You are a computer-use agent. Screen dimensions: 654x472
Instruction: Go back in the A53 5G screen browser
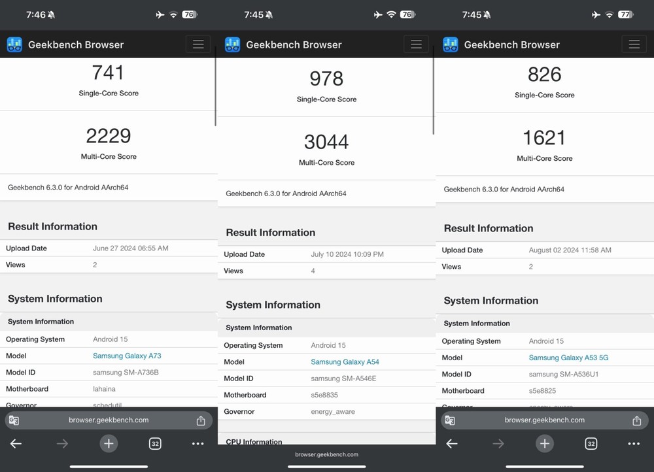point(452,444)
